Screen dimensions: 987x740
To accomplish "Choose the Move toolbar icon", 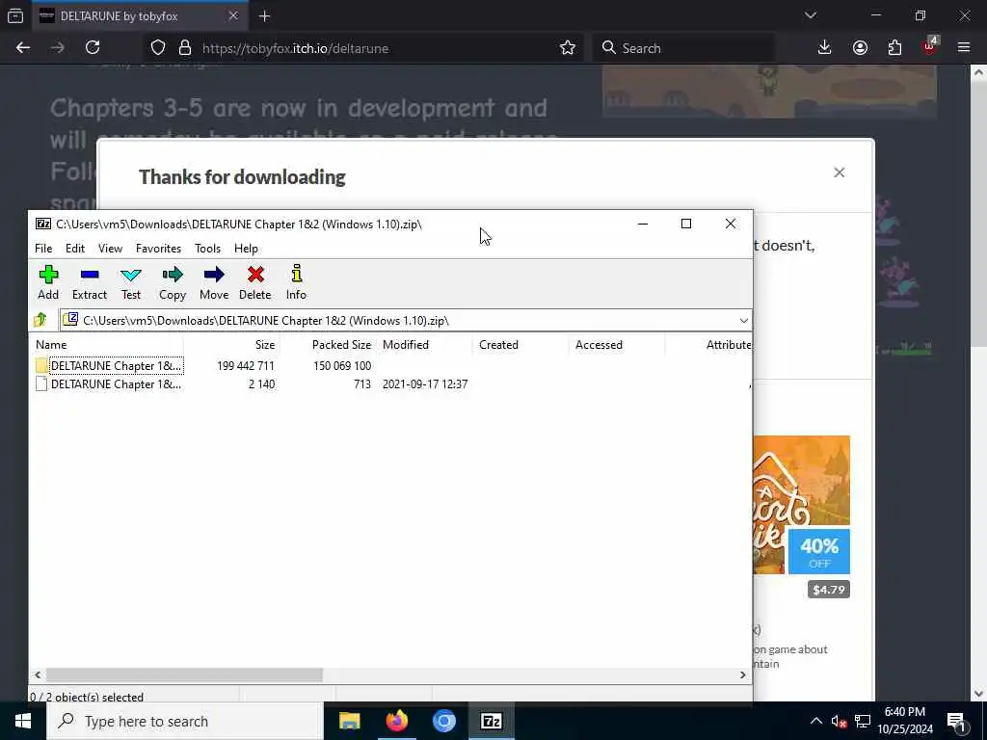I will [214, 282].
